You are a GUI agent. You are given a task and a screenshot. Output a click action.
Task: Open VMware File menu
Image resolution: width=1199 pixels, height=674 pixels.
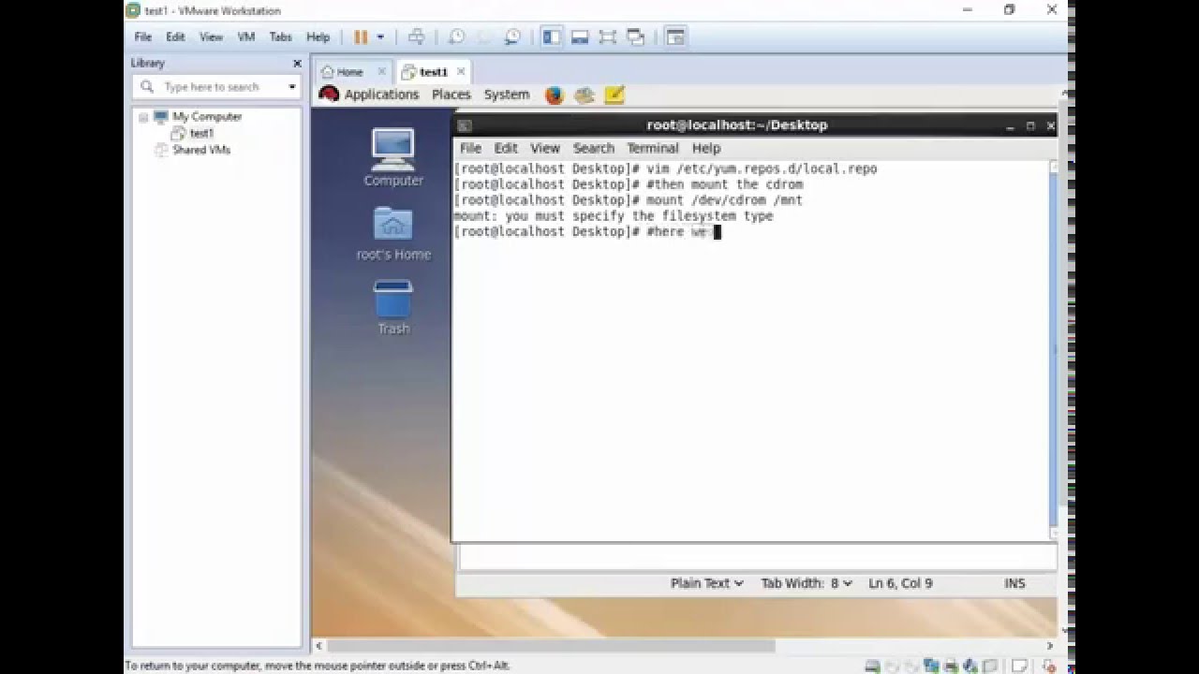pos(142,37)
